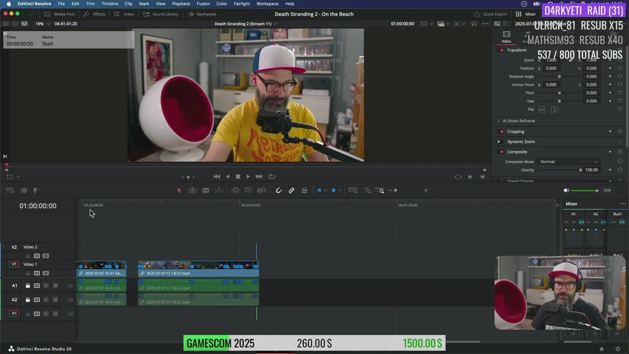Open the flag color dropdown arrow
Viewport: 629px width, 354px height.
pyautogui.click(x=325, y=191)
